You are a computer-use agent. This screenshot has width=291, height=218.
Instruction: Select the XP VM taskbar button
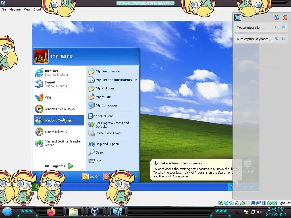point(118,212)
